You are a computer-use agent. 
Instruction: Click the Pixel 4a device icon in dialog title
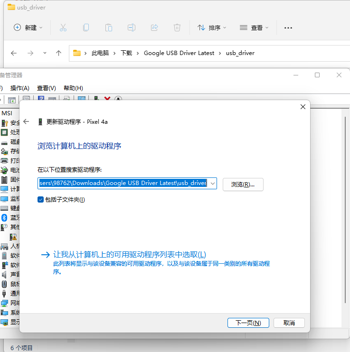point(40,121)
